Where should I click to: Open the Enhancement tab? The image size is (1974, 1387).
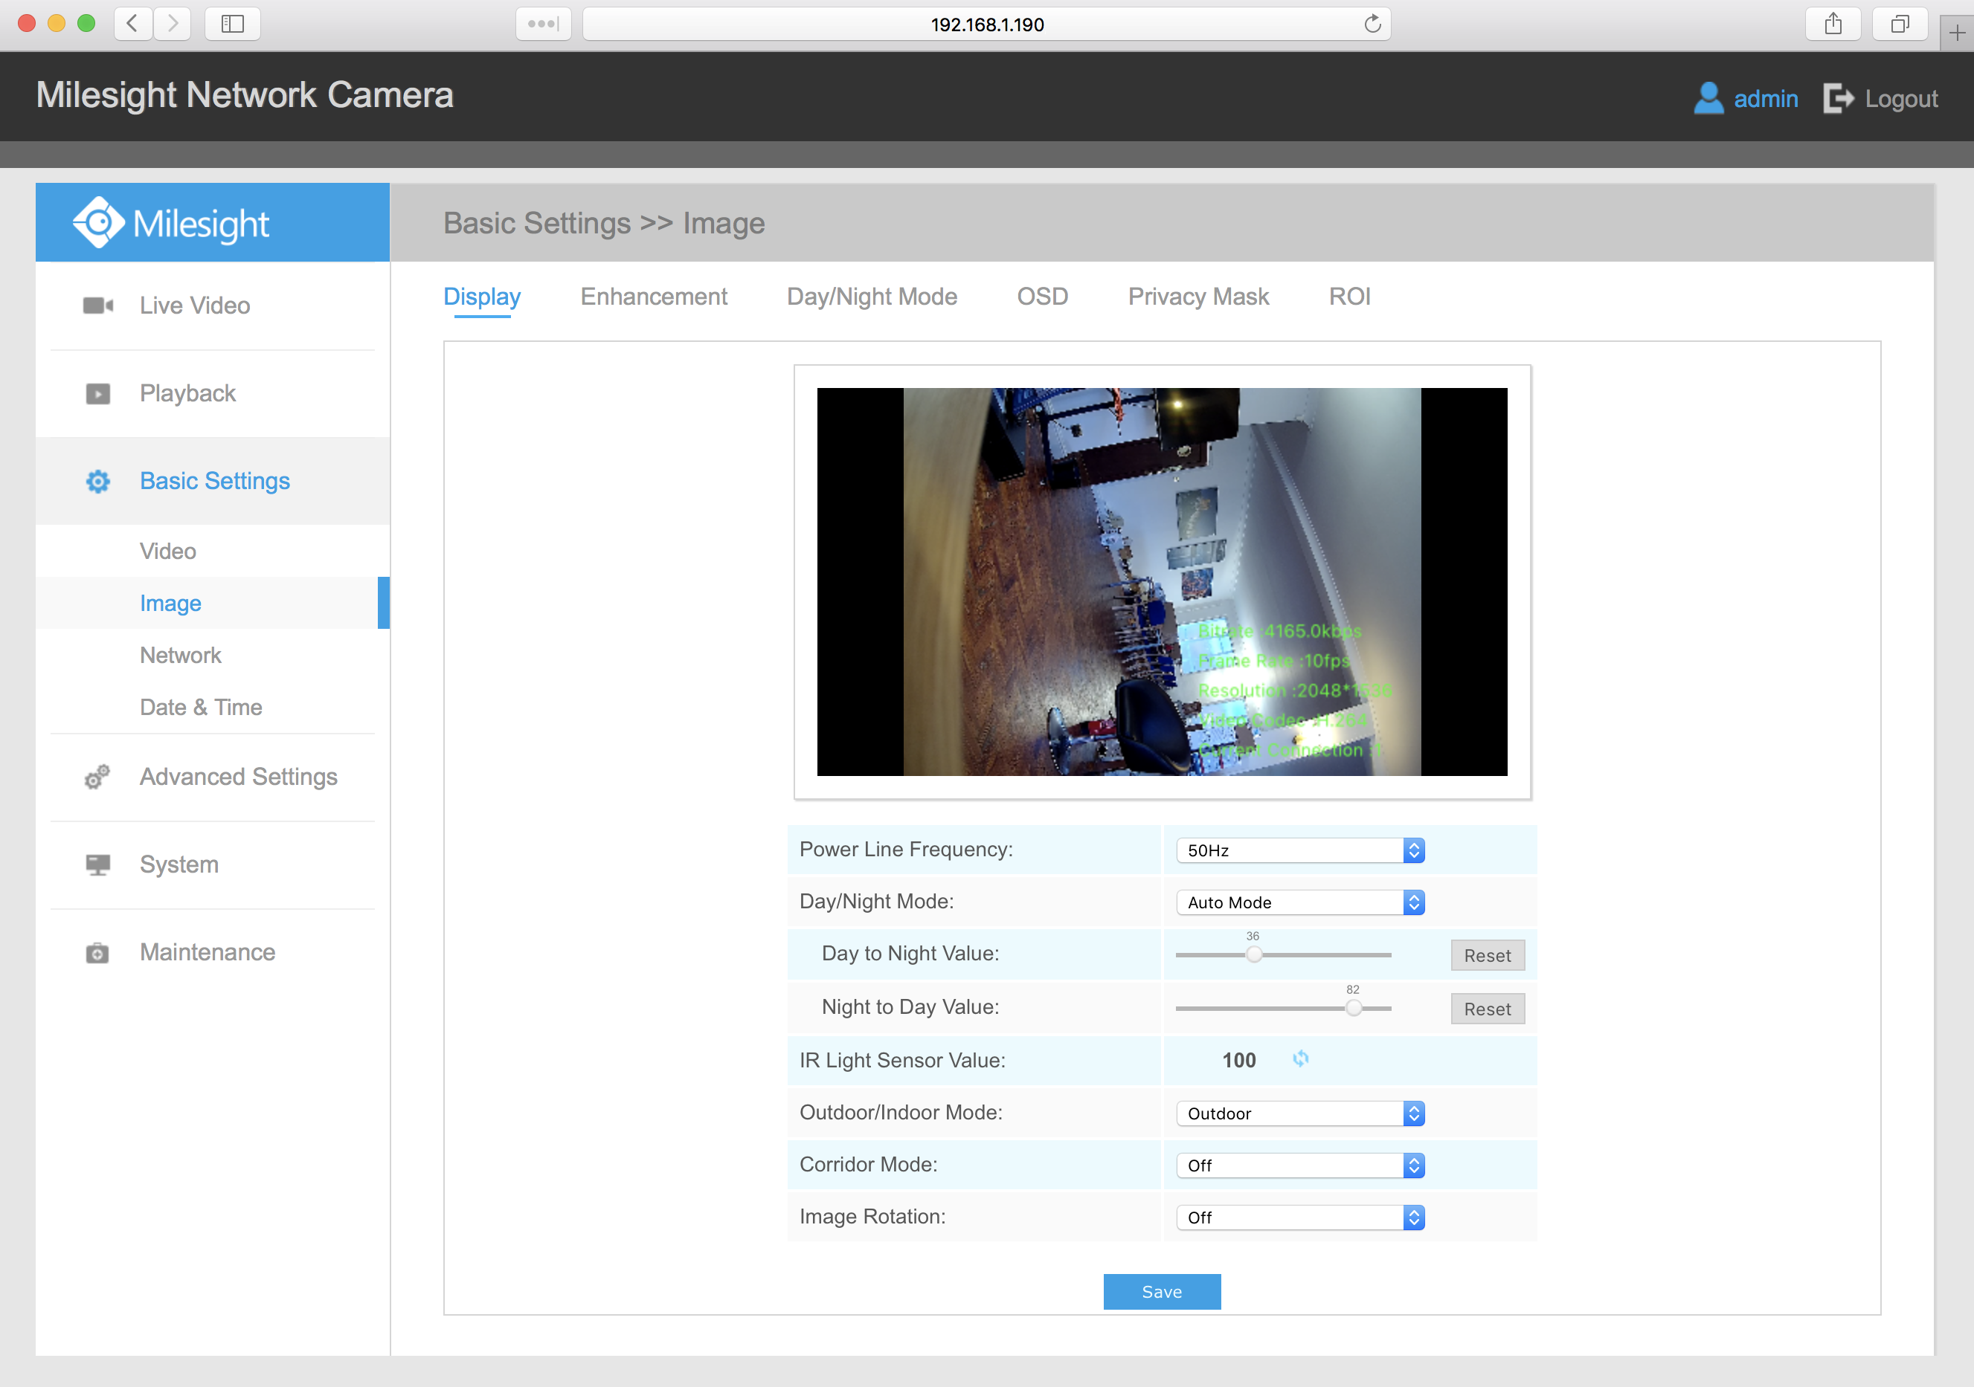654,297
